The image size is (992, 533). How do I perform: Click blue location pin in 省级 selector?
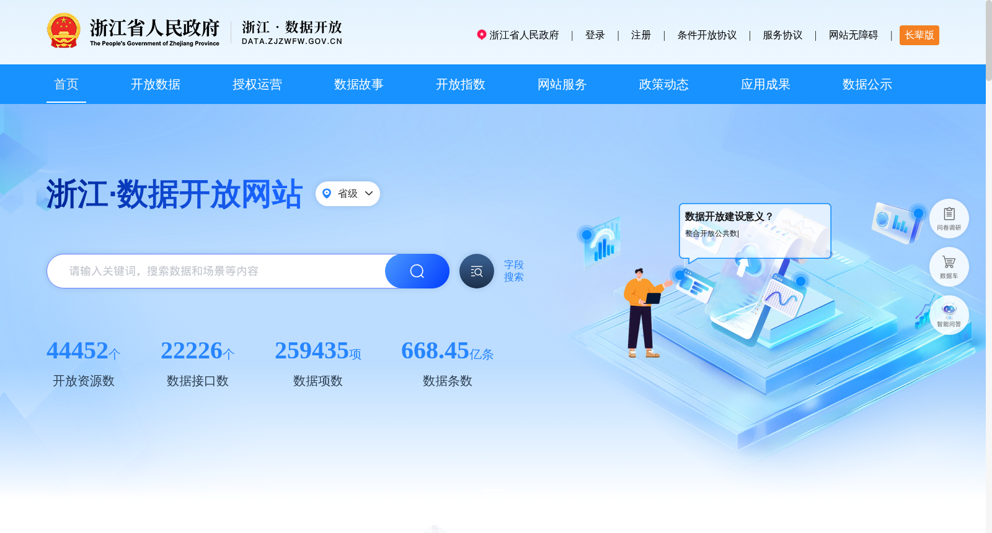tap(327, 193)
